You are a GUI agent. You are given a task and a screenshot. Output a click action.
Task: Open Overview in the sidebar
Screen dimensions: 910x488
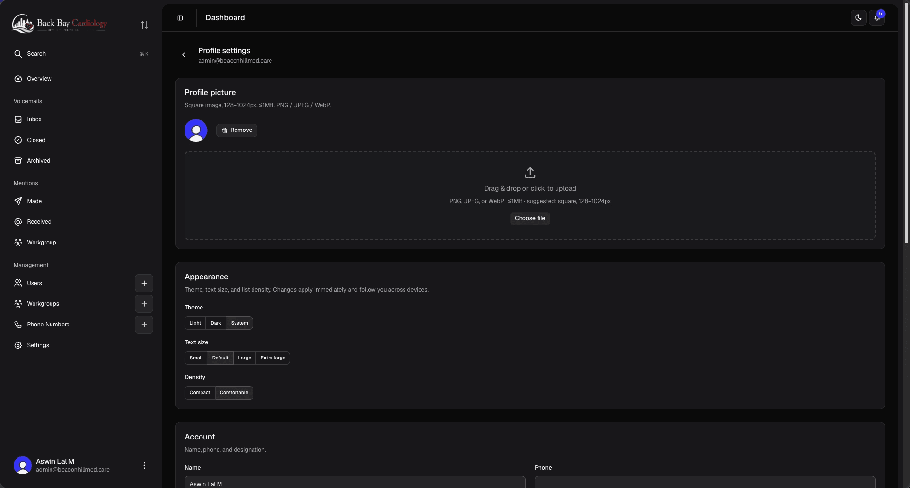[81, 79]
